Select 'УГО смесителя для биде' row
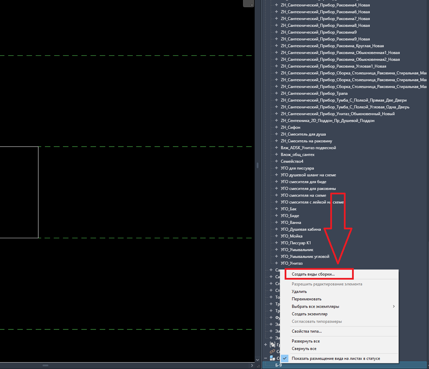The image size is (429, 369). 303,182
